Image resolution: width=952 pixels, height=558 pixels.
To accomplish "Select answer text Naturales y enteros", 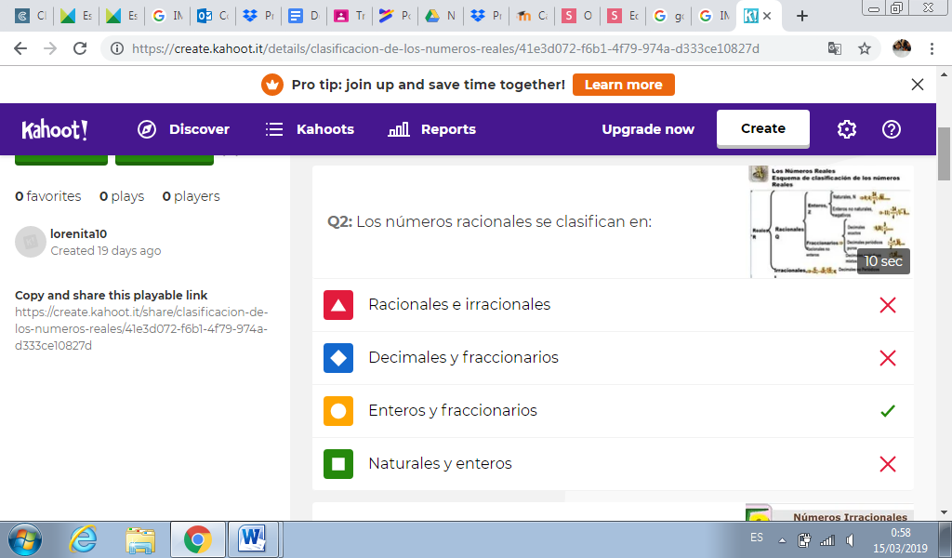I will 440,463.
